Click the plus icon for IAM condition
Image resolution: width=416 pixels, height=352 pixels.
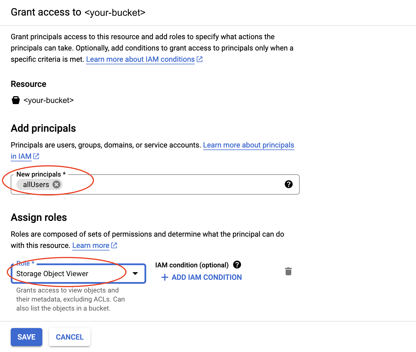click(165, 277)
